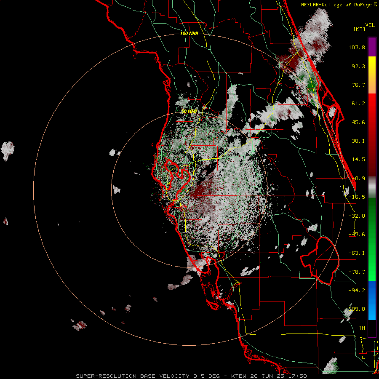Click the TH threshold label in legend

tap(362, 328)
